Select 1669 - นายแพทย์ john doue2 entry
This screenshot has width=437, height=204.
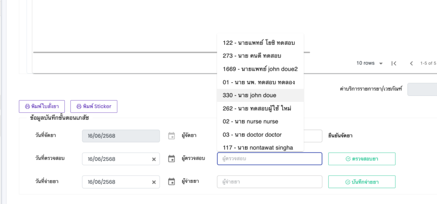pyautogui.click(x=260, y=69)
